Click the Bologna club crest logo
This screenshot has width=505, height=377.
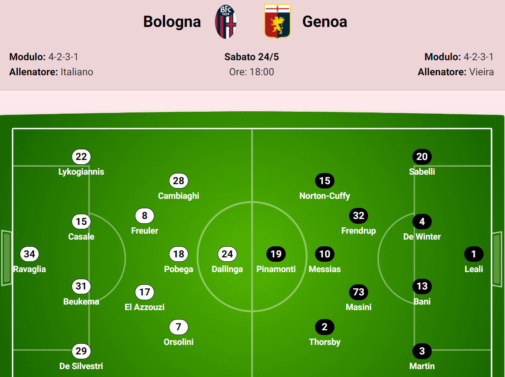226,22
